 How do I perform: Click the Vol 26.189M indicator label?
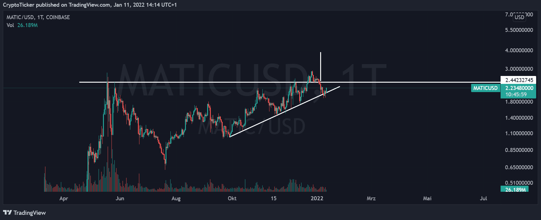pyautogui.click(x=22, y=25)
